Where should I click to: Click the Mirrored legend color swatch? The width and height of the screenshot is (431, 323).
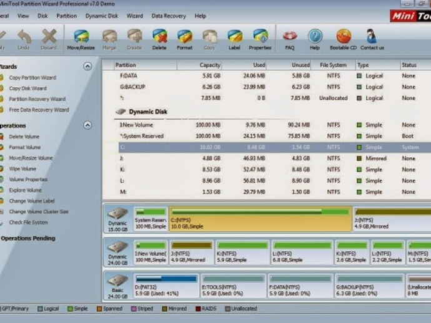pyautogui.click(x=165, y=309)
